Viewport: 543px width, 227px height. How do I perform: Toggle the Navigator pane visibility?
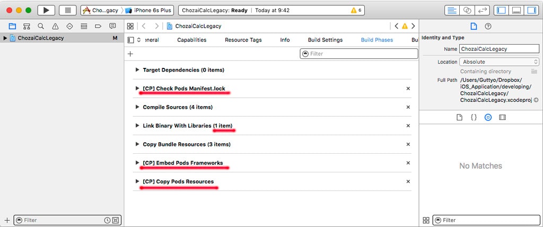coord(501,11)
